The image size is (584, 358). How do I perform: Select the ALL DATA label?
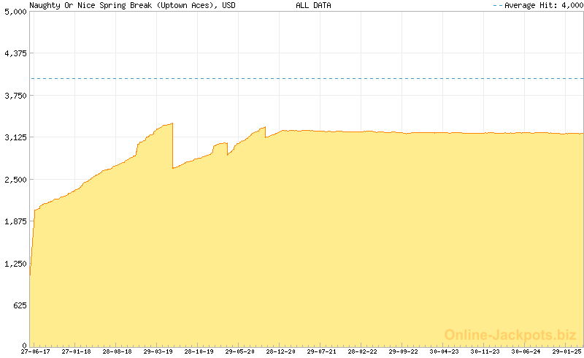tap(313, 5)
